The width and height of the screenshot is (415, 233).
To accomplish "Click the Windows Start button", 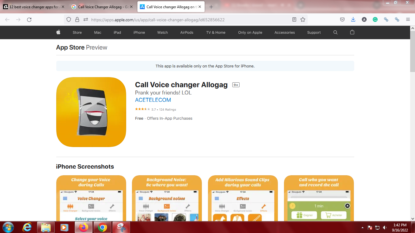I will point(8,227).
